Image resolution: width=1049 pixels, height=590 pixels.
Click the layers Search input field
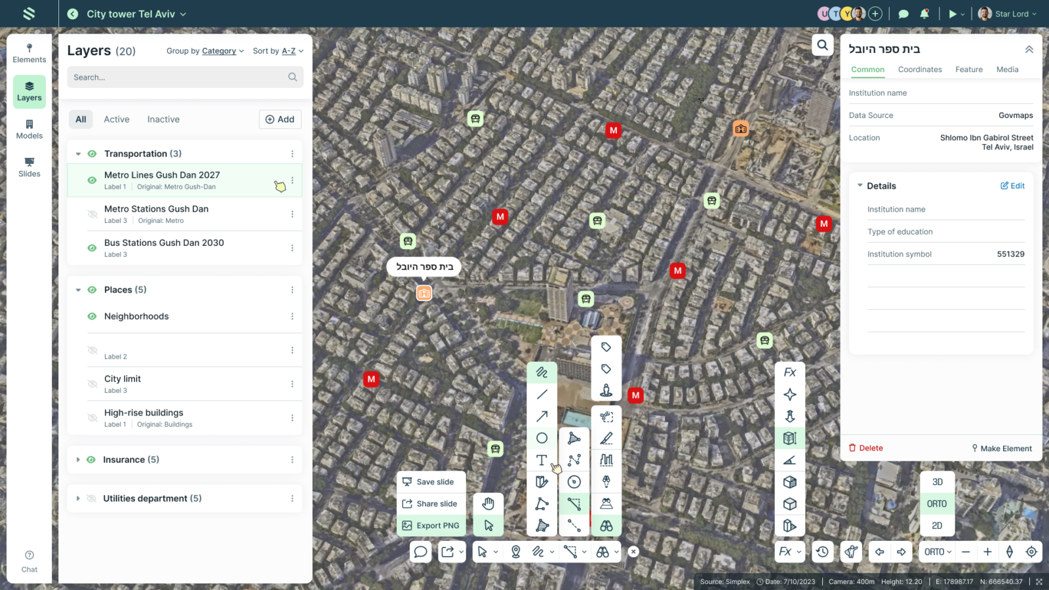pos(178,77)
